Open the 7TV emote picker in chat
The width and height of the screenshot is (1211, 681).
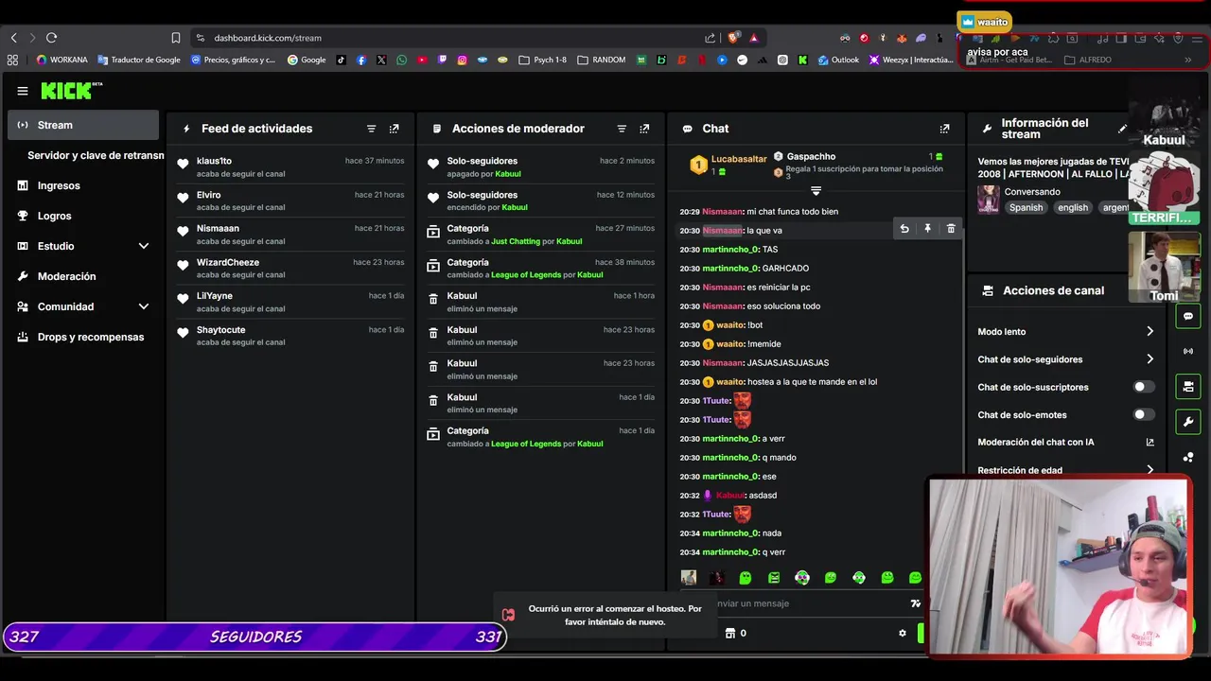pyautogui.click(x=915, y=603)
